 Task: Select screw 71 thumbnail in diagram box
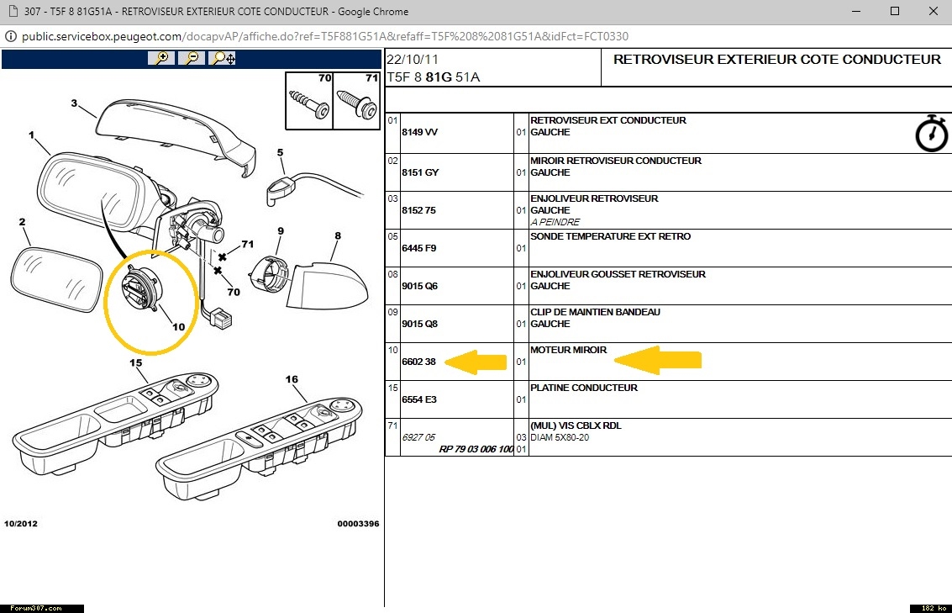click(356, 101)
